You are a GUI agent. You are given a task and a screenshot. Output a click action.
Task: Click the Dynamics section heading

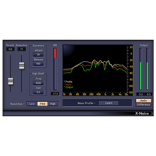click(x=38, y=46)
